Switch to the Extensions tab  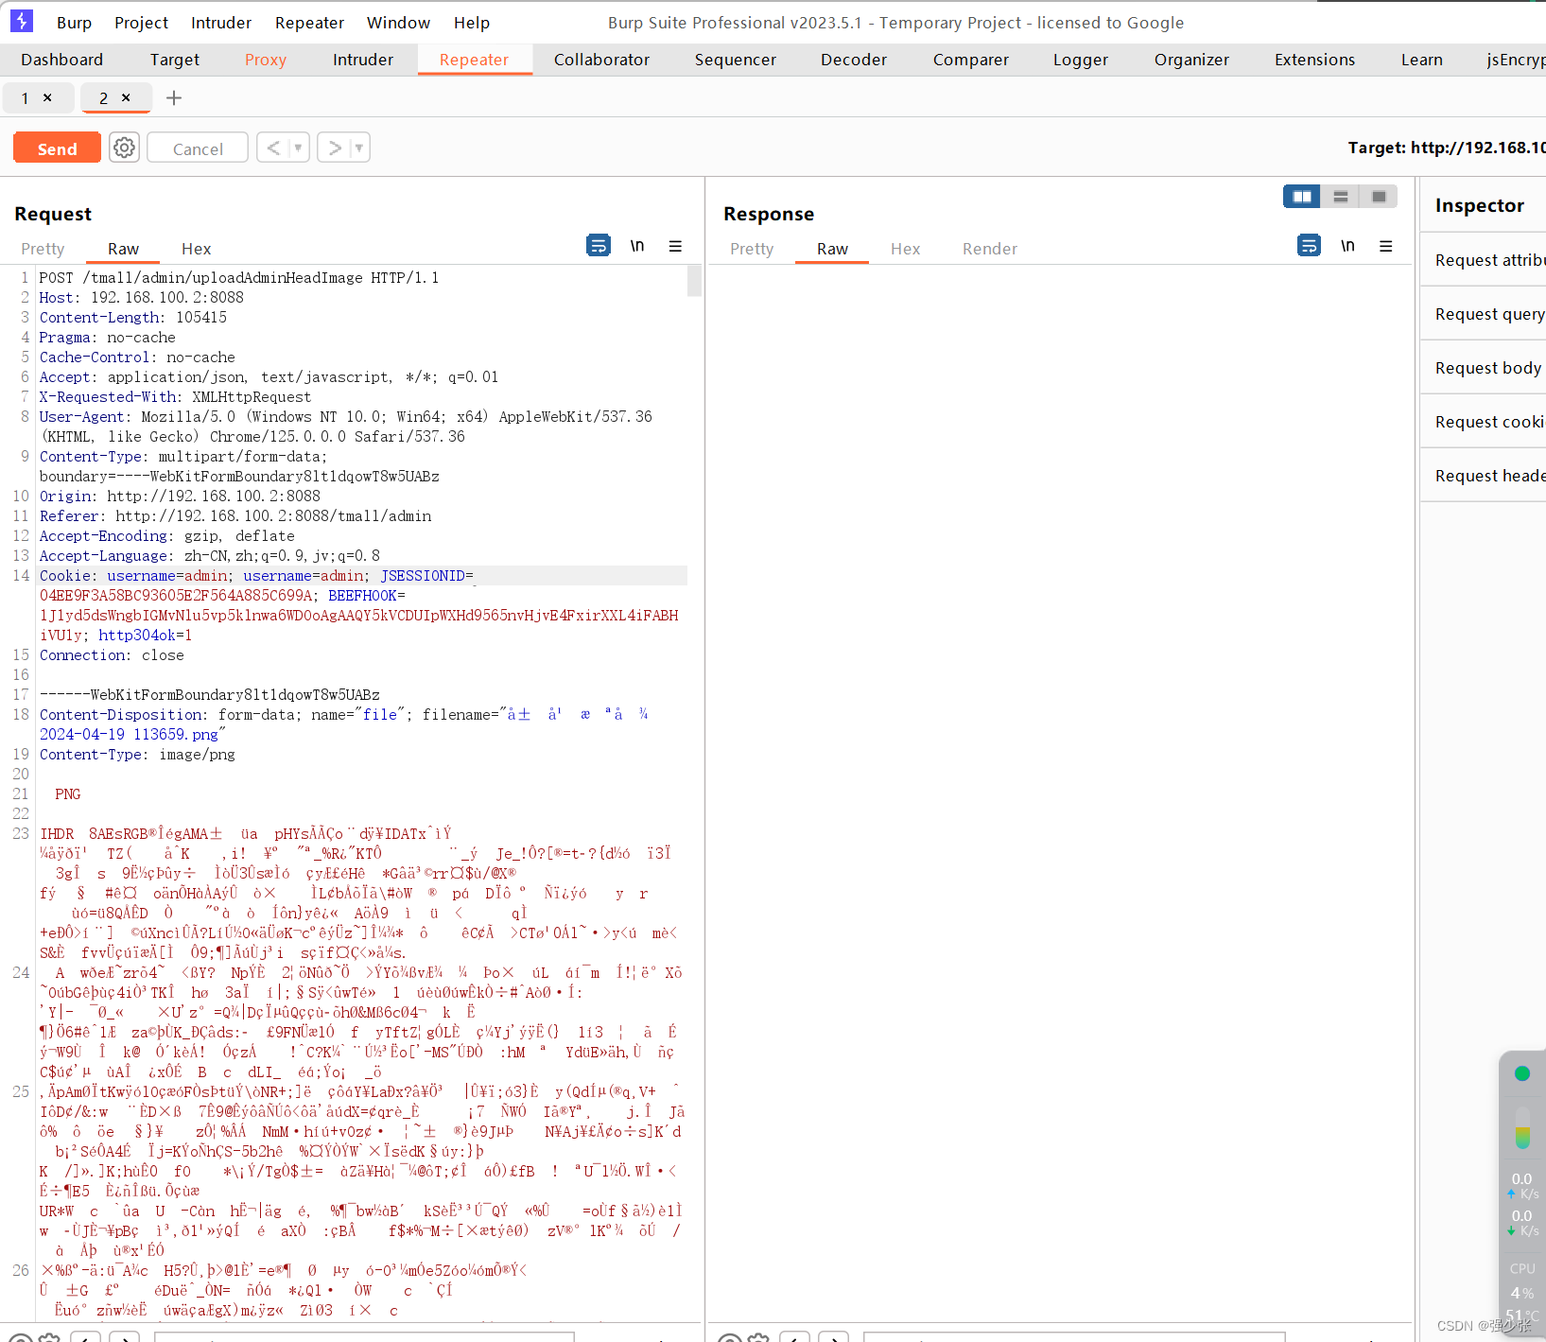click(1314, 60)
